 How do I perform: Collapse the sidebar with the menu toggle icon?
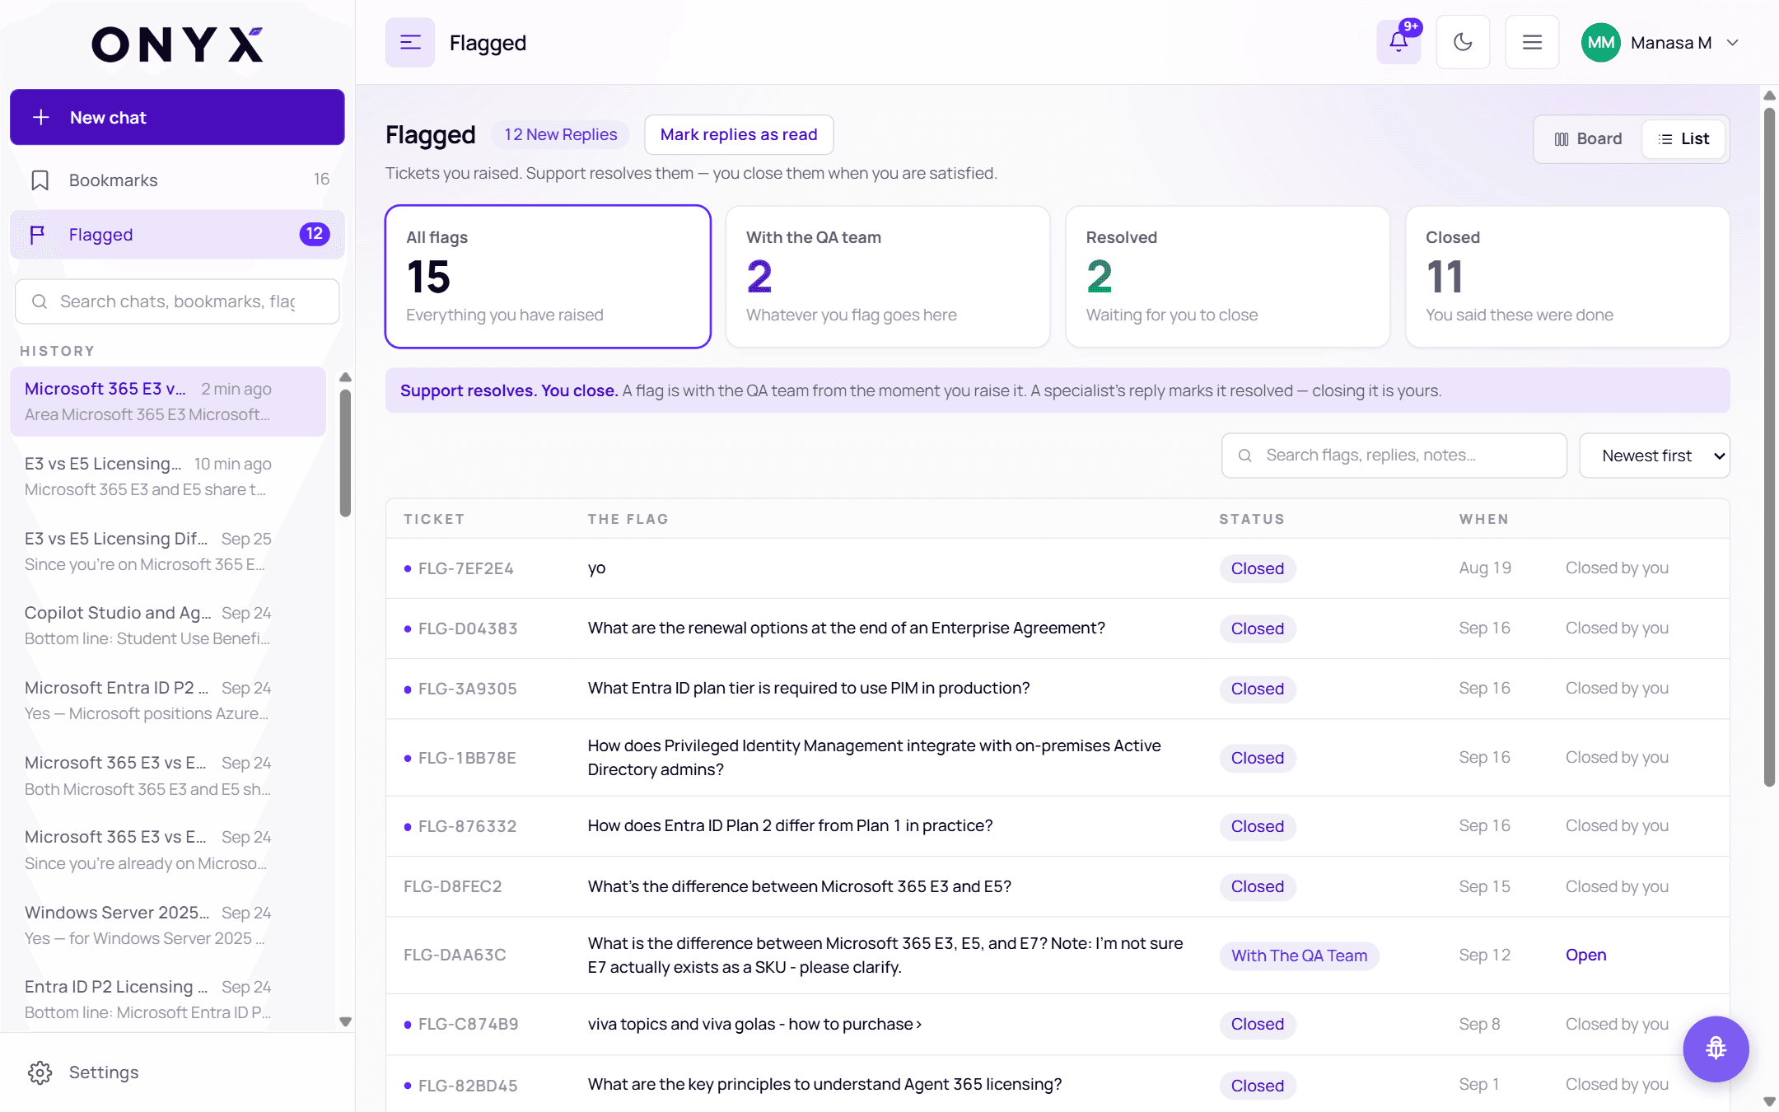coord(410,42)
